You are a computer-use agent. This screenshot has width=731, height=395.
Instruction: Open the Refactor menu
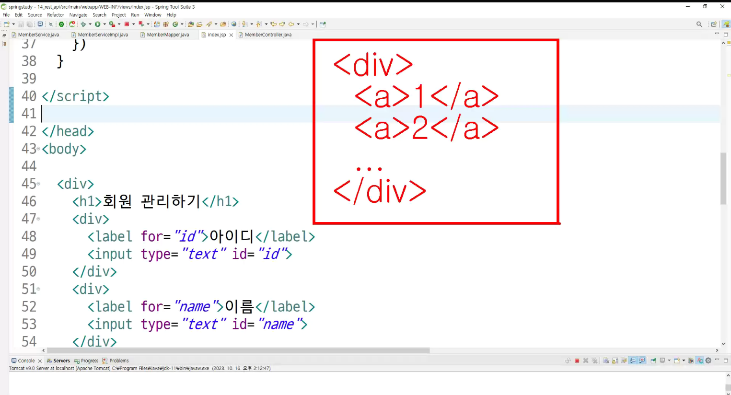click(56, 15)
